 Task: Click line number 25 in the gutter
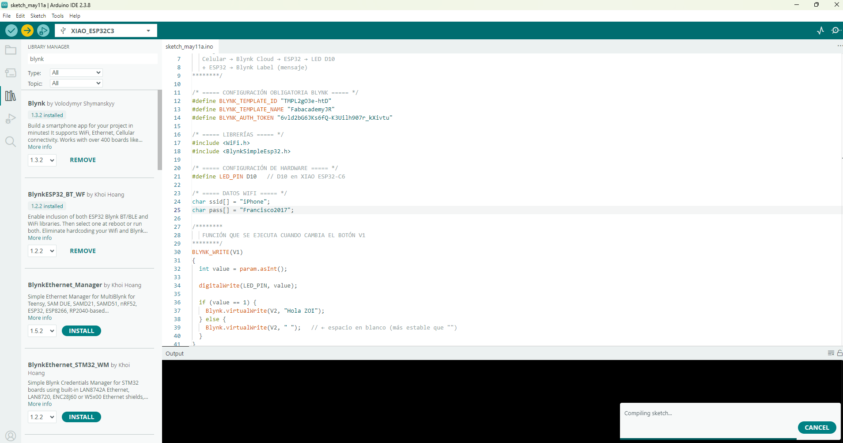pos(177,210)
